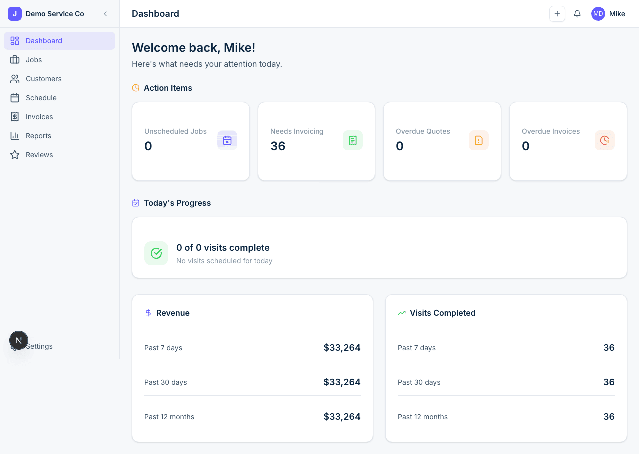Click the Invoices dollar receipt icon
639x454 pixels.
[15, 117]
